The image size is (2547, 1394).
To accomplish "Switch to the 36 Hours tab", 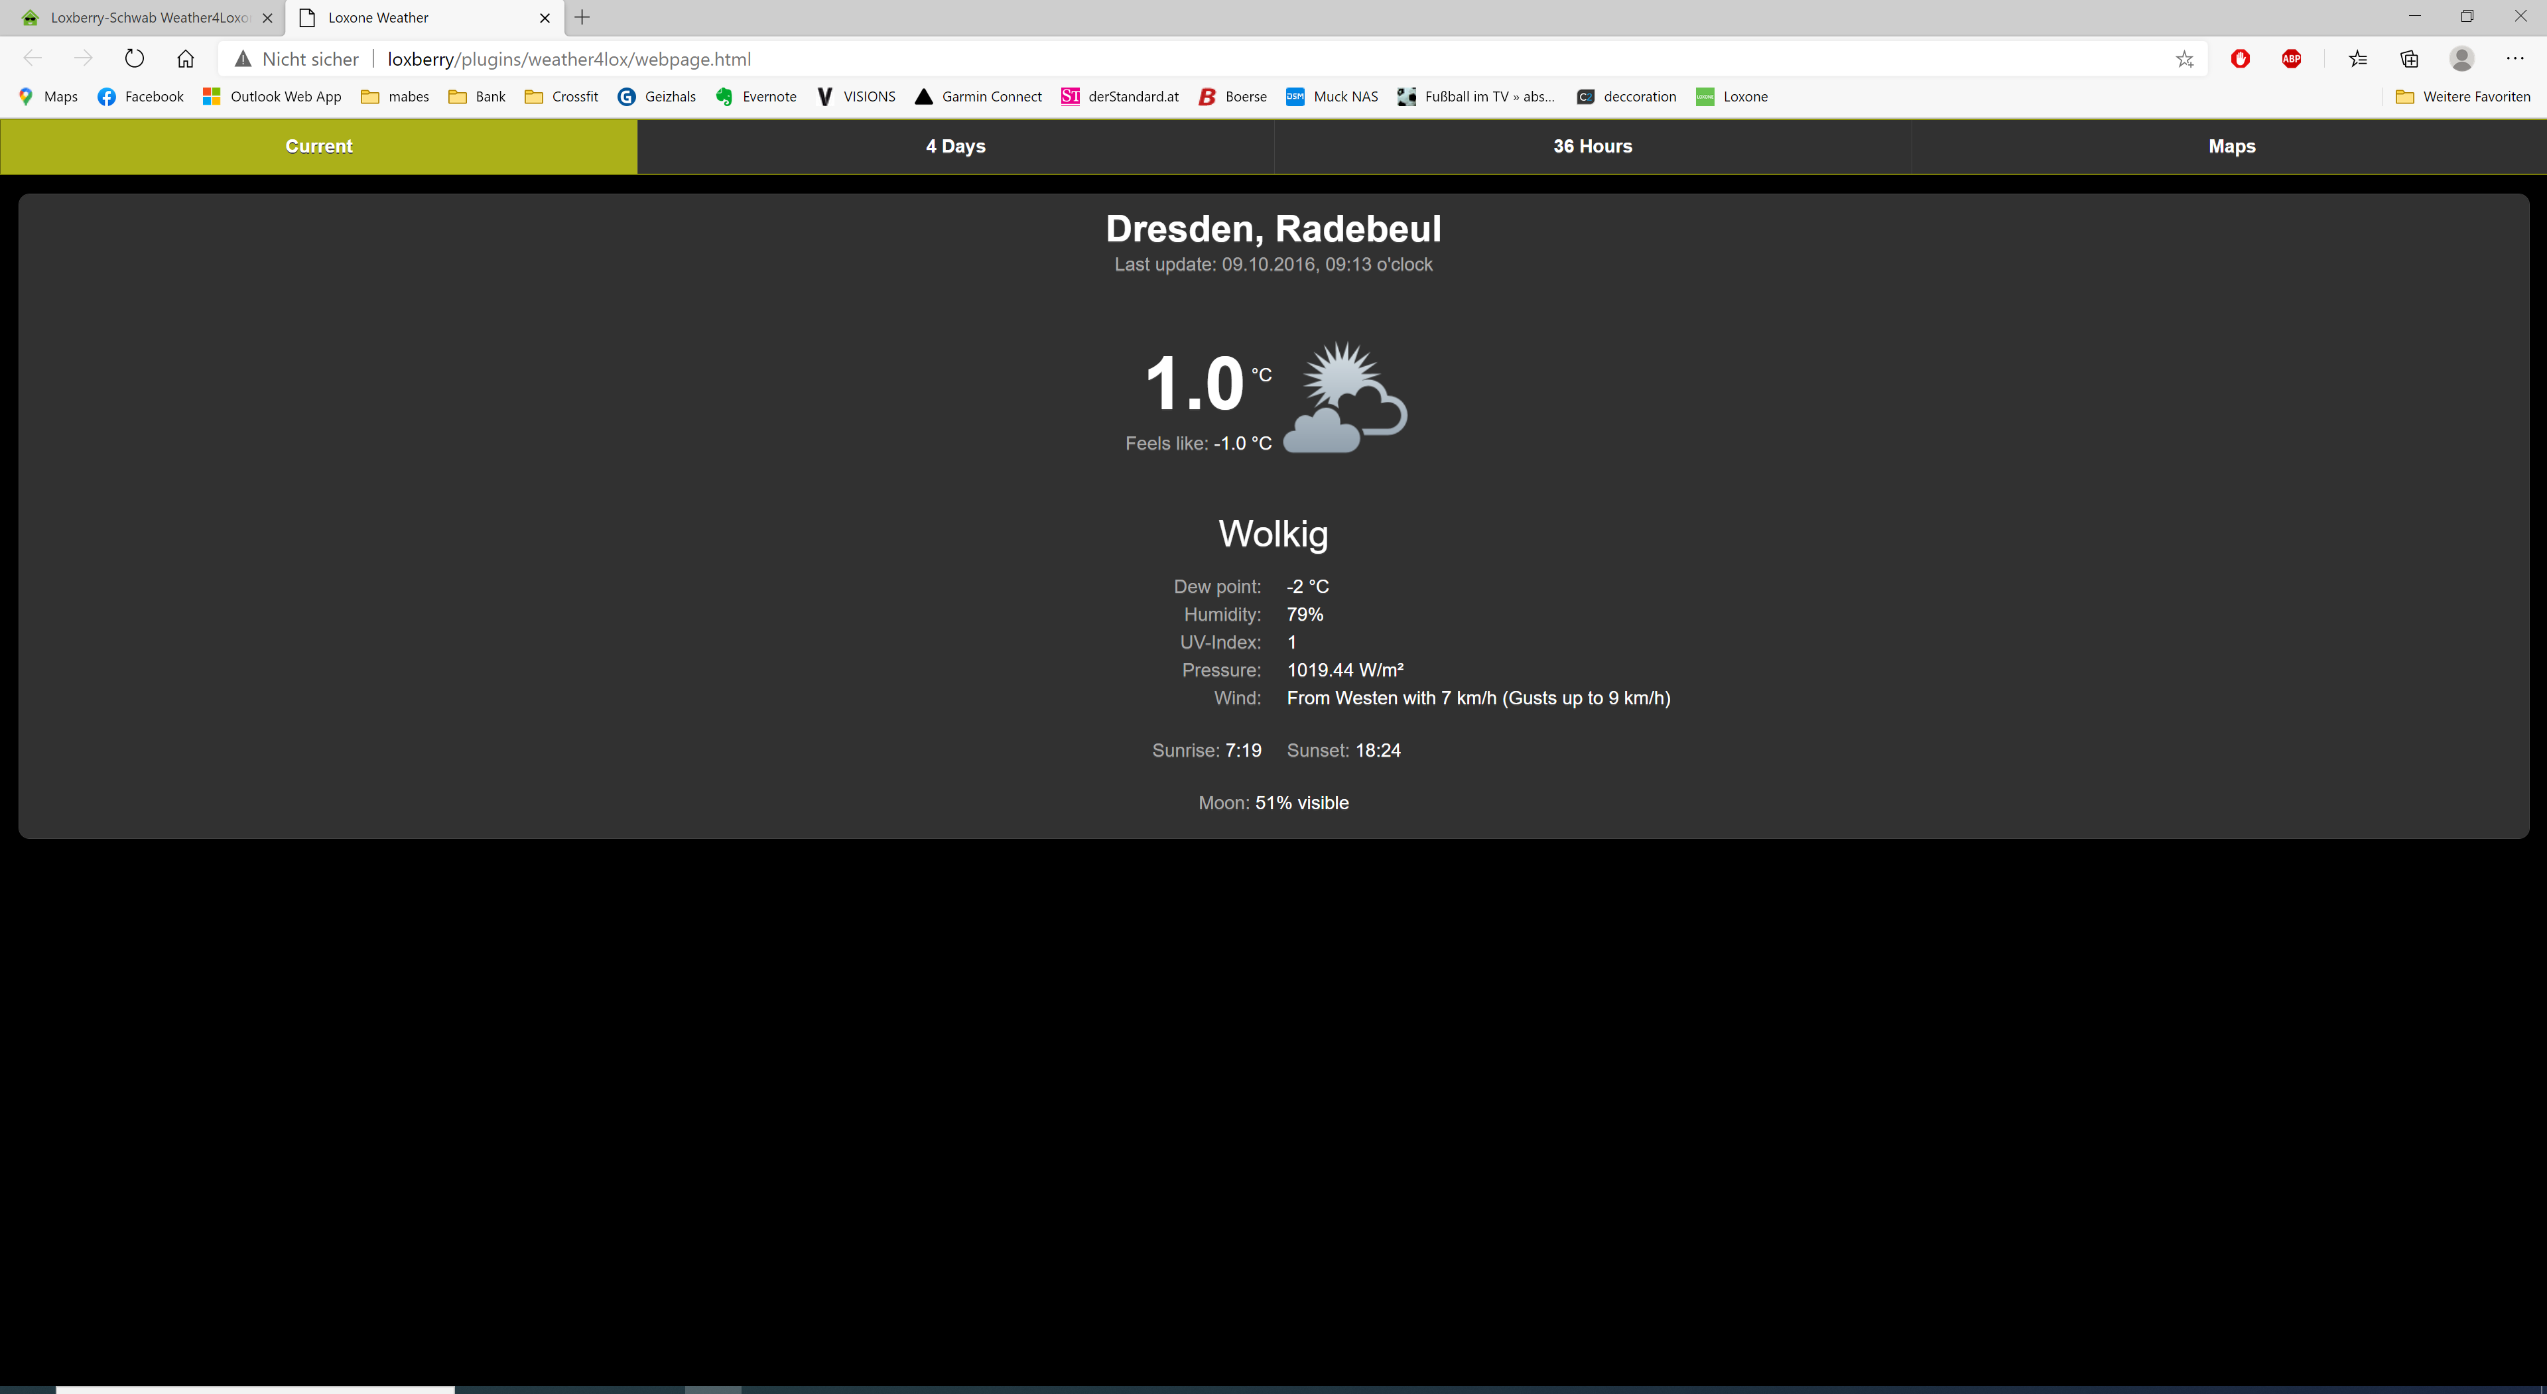I will point(1592,147).
